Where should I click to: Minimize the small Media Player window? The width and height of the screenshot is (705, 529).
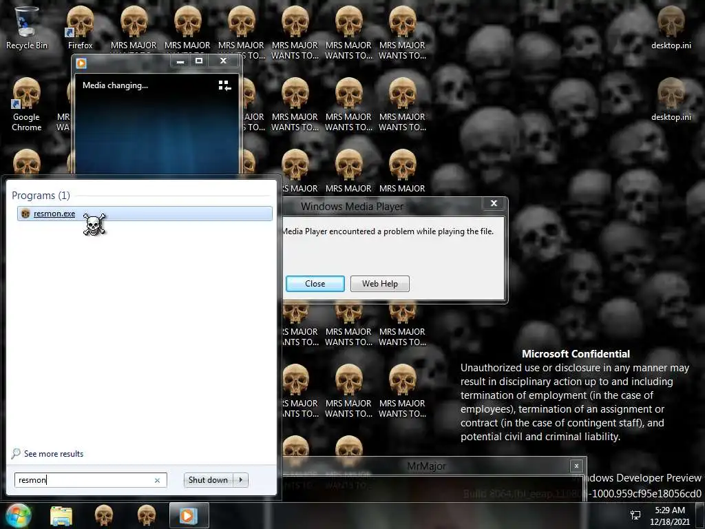[x=180, y=61]
